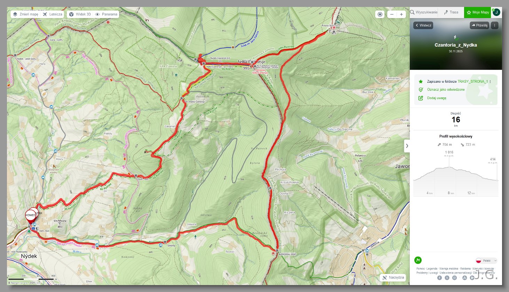Screen dimensions: 509x292
Task: Click the geolocation target icon
Action: 380,14
